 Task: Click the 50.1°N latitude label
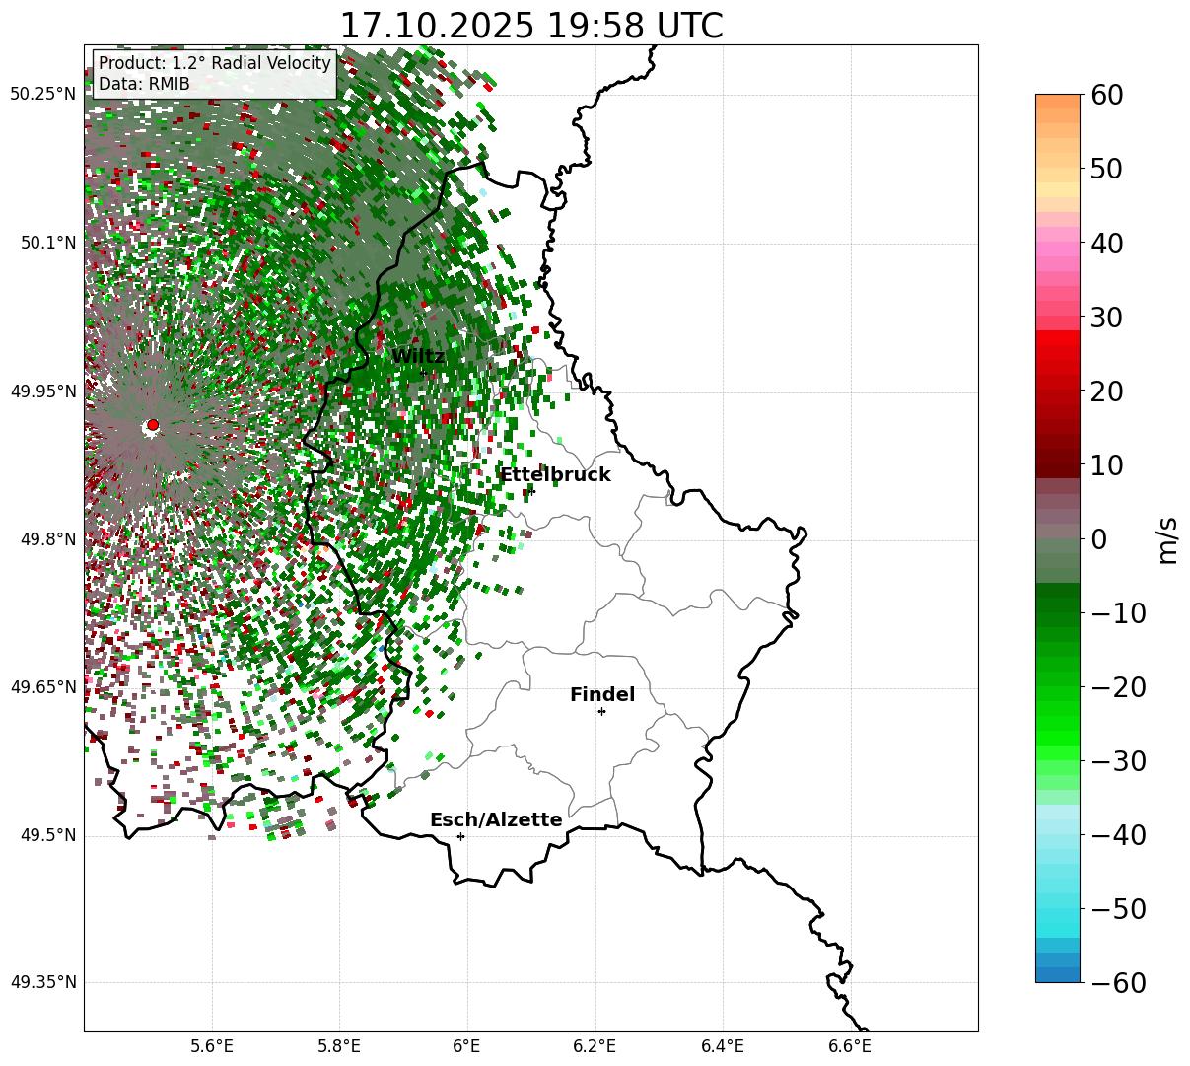click(x=47, y=243)
